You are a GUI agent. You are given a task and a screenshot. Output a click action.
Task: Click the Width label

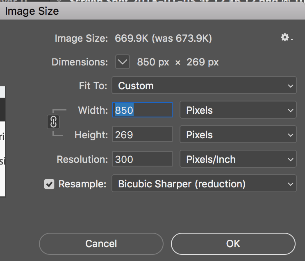[x=93, y=110]
